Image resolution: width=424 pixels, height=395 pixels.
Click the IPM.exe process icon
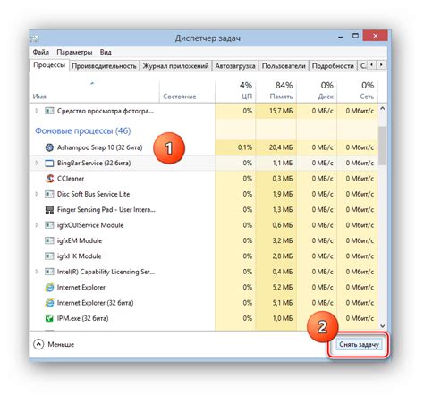tap(49, 318)
